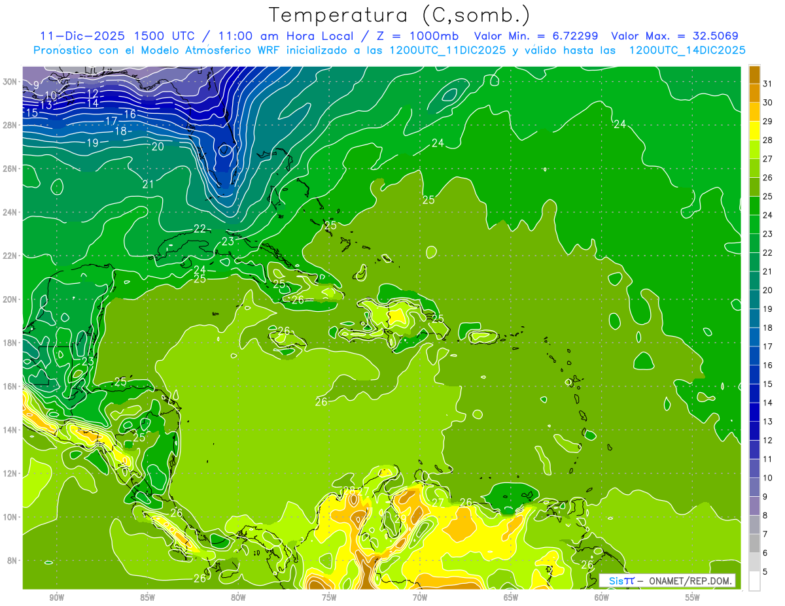This screenshot has height=606, width=785.
Task: Click the "Valor Min. = 6.72299" value
Action: click(x=536, y=36)
